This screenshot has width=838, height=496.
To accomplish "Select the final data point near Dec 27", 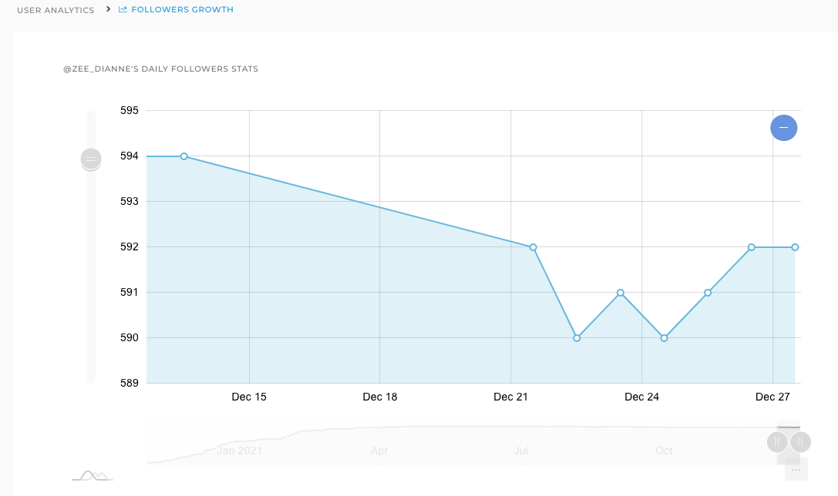I will pos(794,247).
